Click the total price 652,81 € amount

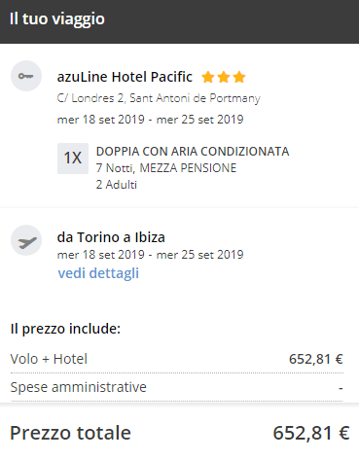coord(311,433)
